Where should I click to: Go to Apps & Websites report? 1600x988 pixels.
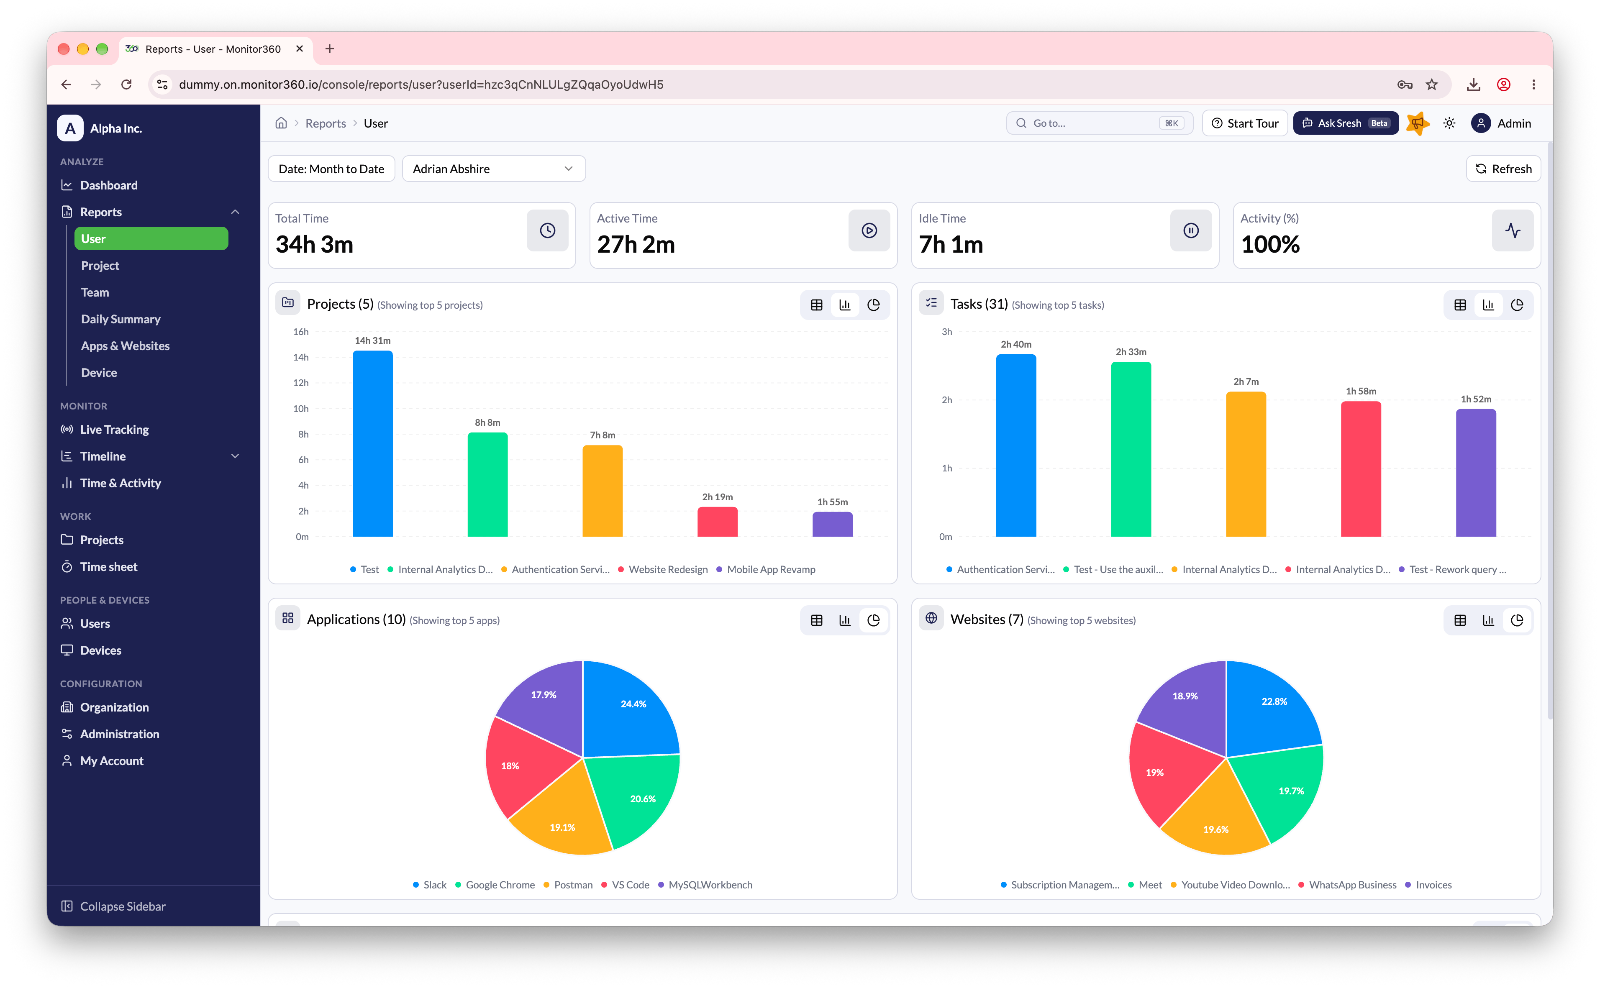pyautogui.click(x=125, y=346)
